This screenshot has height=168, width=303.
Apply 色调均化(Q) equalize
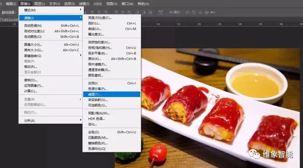[x=112, y=149]
